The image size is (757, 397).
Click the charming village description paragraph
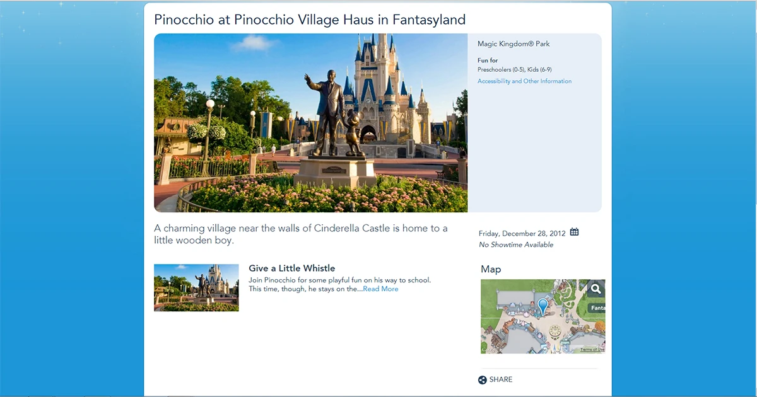tap(301, 234)
